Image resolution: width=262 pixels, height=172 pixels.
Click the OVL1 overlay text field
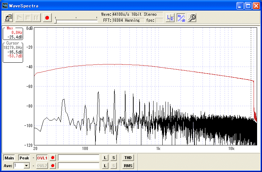click(79, 158)
